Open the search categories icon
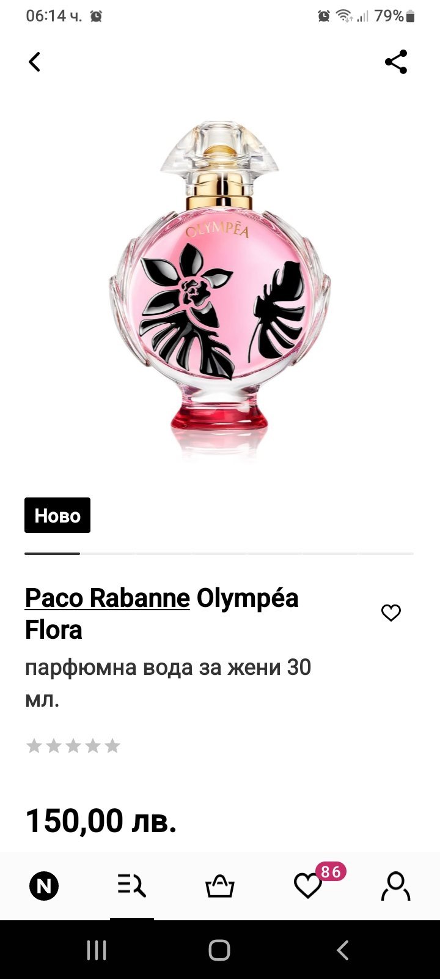 point(132,886)
